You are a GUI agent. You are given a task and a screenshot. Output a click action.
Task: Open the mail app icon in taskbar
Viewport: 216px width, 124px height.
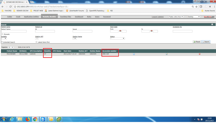pos(51,119)
